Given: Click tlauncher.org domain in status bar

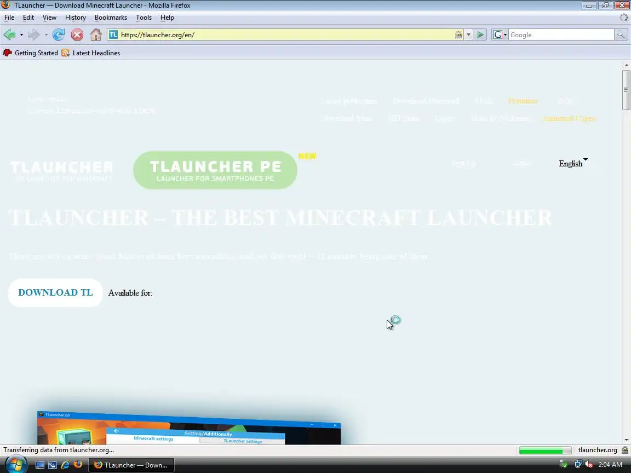Looking at the screenshot, I should (x=598, y=450).
